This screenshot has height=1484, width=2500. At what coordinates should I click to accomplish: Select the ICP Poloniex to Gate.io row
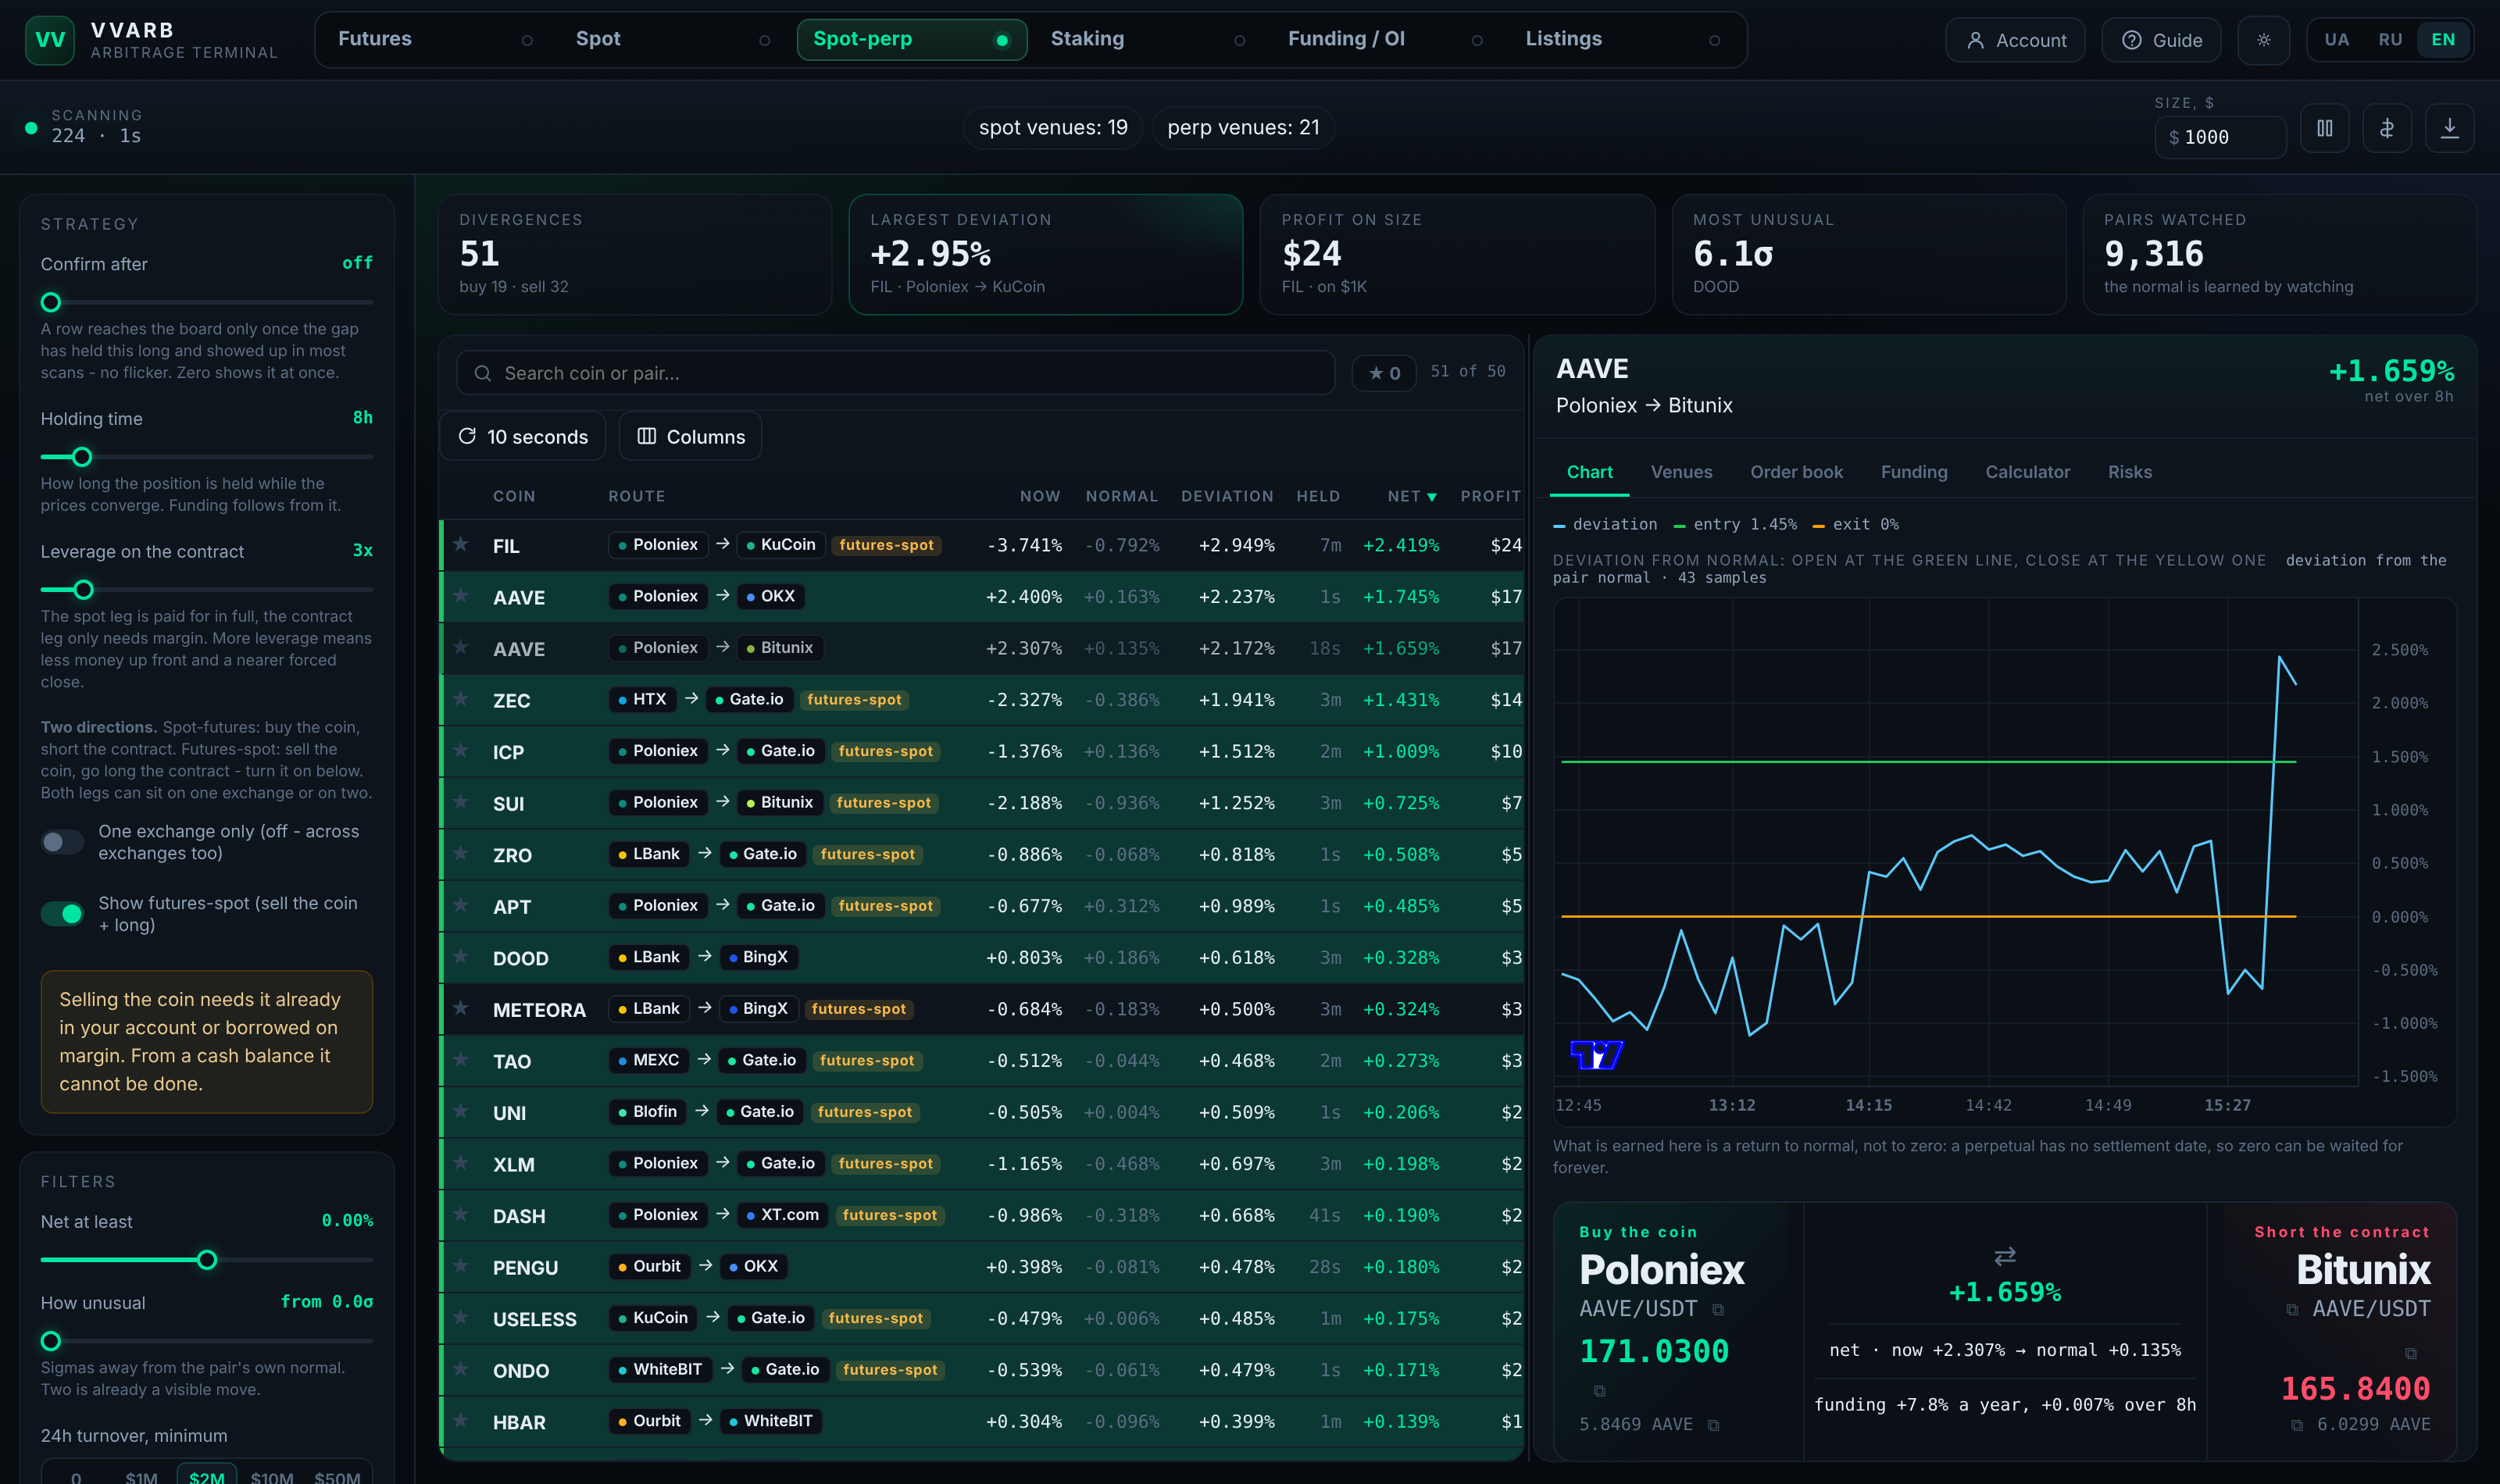pos(982,751)
